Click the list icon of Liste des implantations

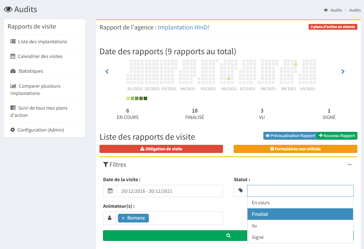coord(13,41)
